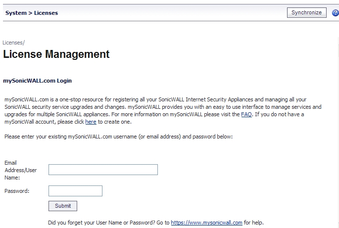Click the mySonicWALL.com Login subheading
The image size is (339, 228).
38,81
